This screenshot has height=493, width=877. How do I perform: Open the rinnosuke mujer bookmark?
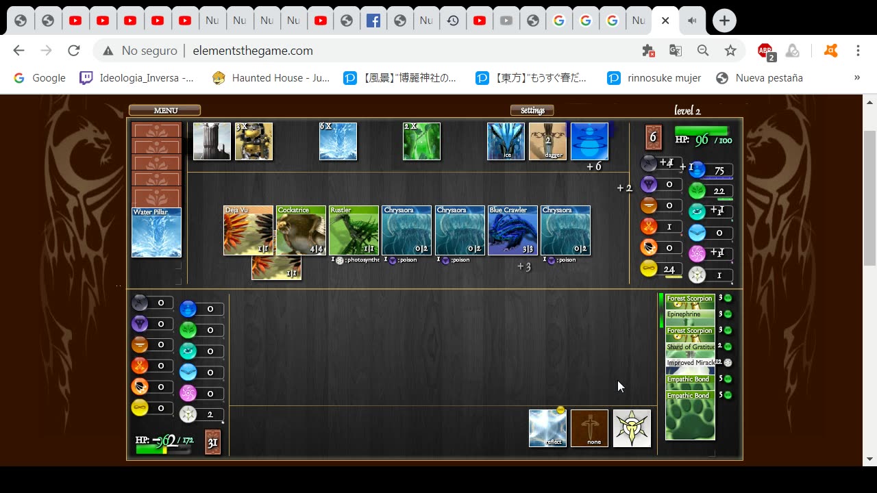click(x=655, y=77)
